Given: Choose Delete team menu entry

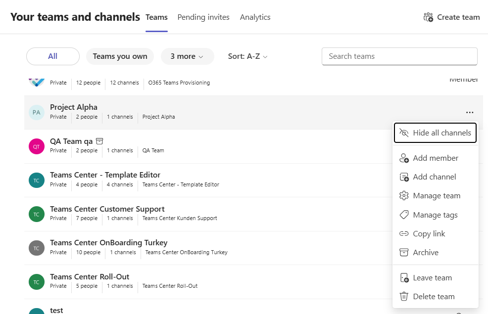Looking at the screenshot, I should [435, 297].
